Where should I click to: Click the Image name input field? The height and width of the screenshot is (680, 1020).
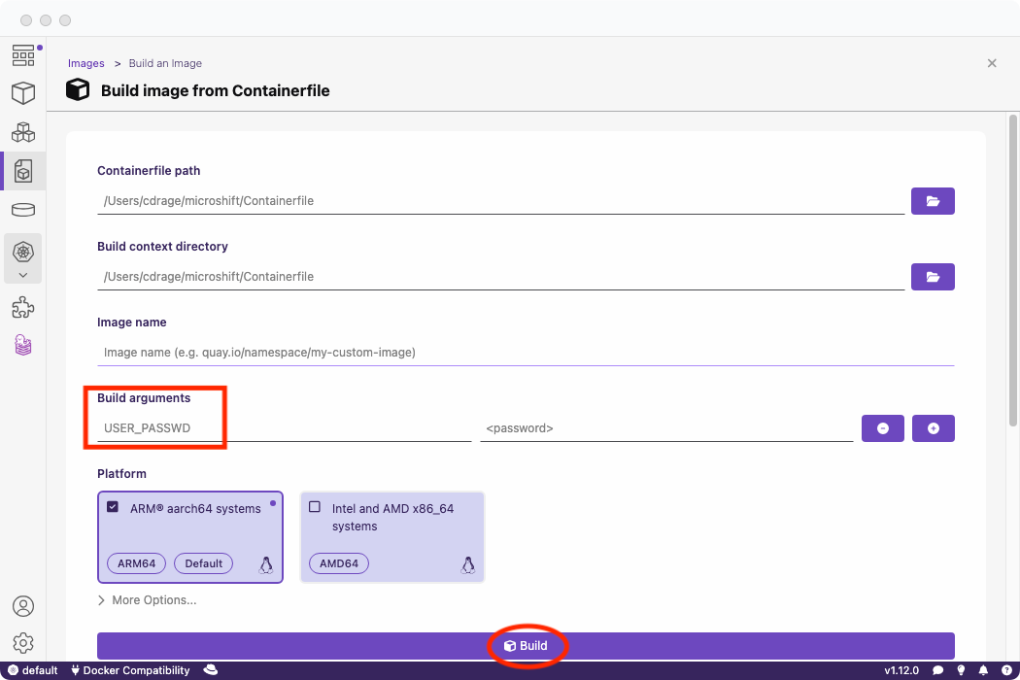(x=525, y=353)
